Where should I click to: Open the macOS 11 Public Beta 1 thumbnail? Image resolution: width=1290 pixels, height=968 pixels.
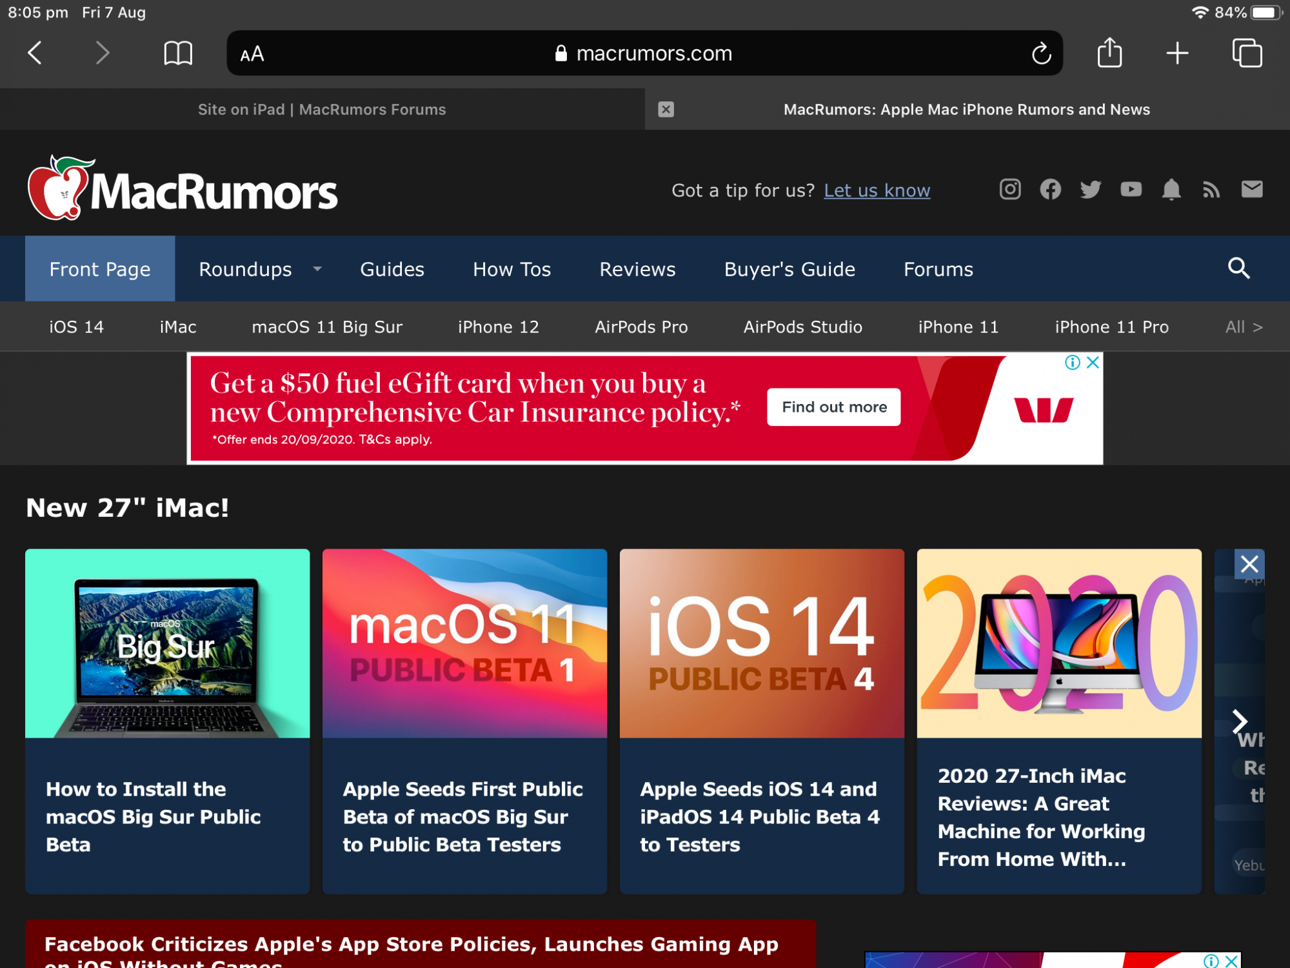(x=464, y=643)
